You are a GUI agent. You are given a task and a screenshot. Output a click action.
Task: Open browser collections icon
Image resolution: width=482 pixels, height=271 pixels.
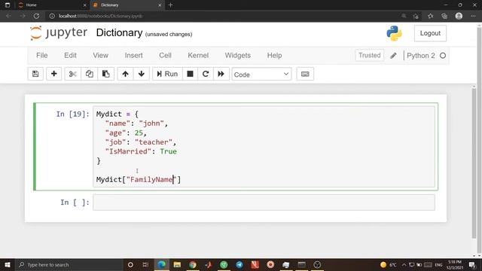pyautogui.click(x=444, y=16)
